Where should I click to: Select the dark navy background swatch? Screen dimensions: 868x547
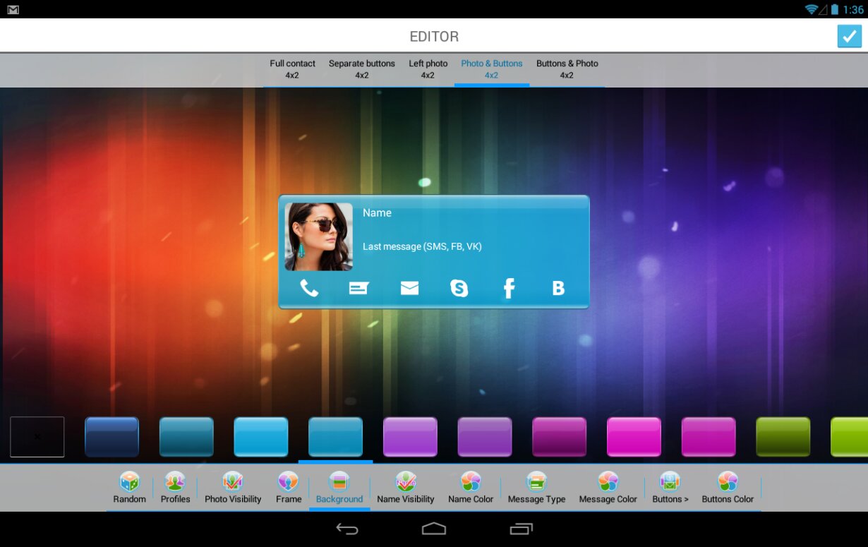(111, 437)
